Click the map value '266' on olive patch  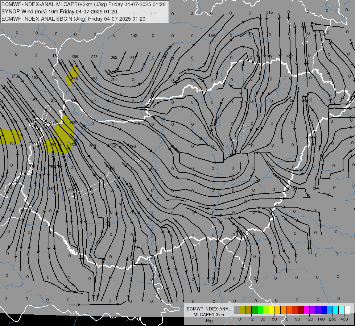74,79
